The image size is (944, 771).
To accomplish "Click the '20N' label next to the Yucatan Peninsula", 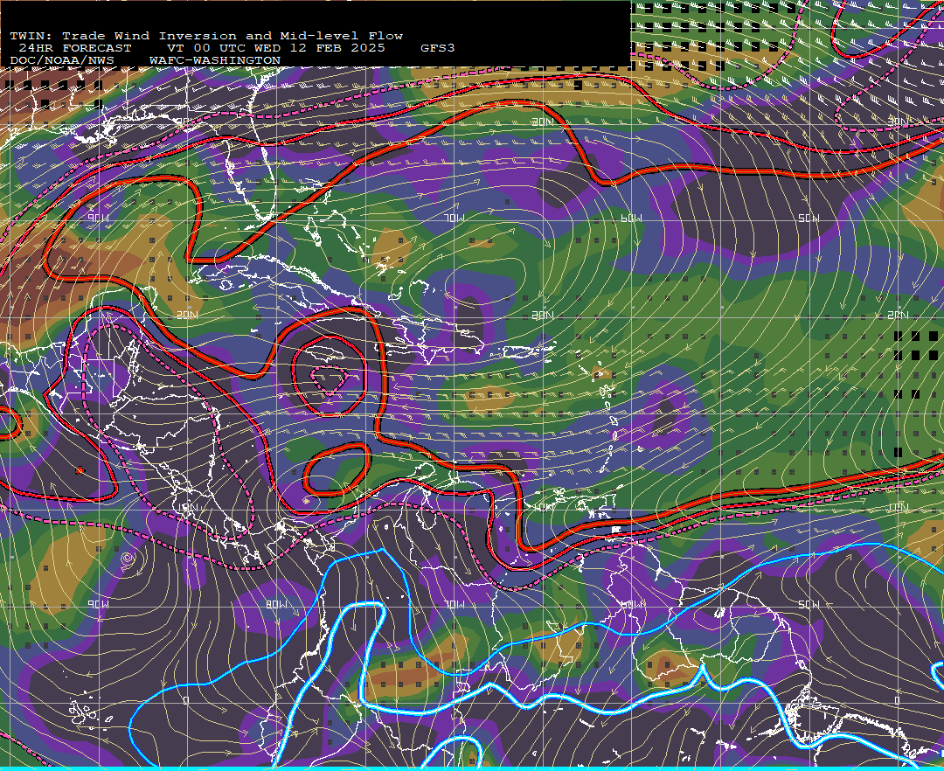I will (x=187, y=315).
